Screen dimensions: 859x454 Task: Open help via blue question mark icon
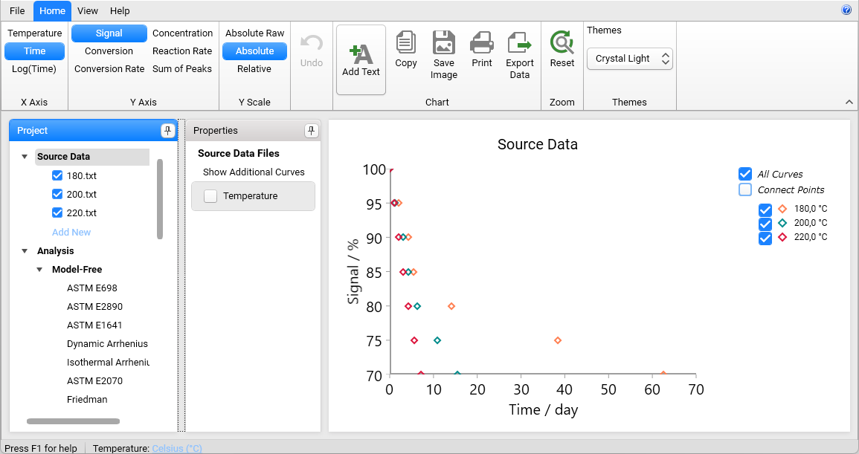846,10
